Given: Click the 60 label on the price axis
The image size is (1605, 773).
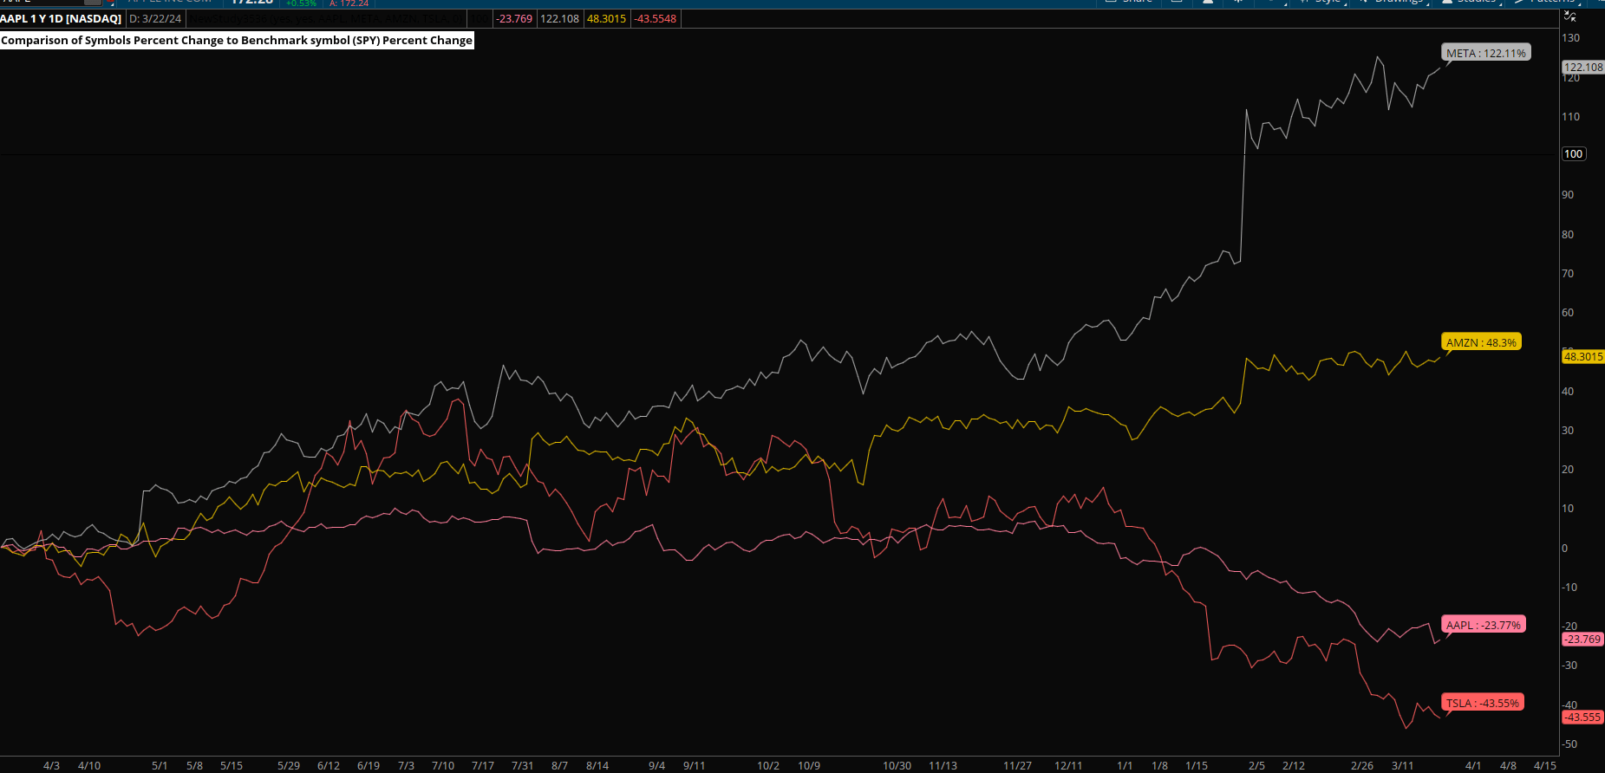Looking at the screenshot, I should tap(1568, 313).
